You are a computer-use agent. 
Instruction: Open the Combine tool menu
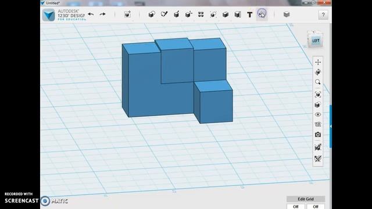point(226,15)
